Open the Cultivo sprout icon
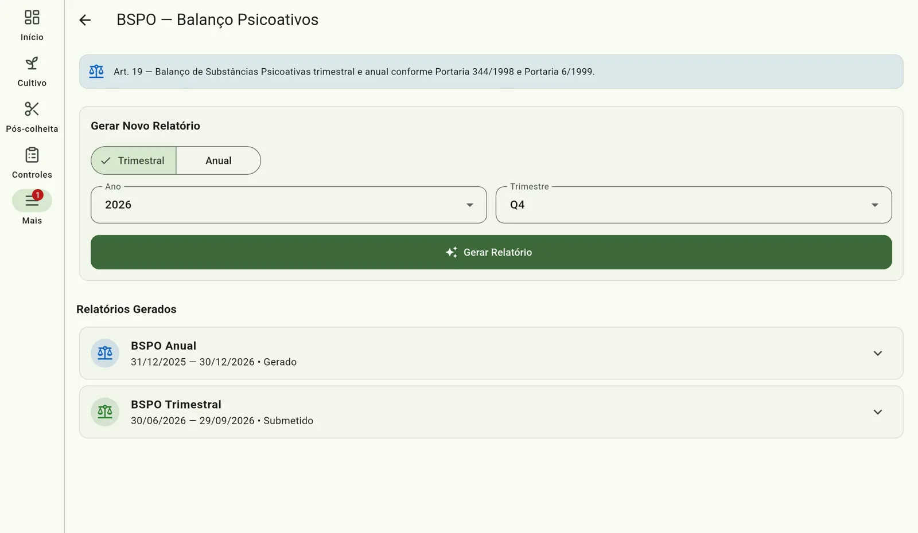 32,63
